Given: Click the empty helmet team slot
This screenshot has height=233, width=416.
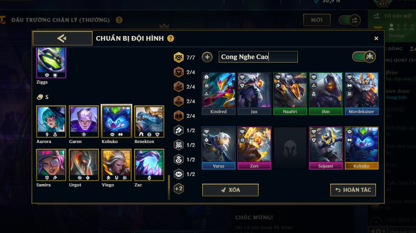Looking at the screenshot, I should coord(290,148).
